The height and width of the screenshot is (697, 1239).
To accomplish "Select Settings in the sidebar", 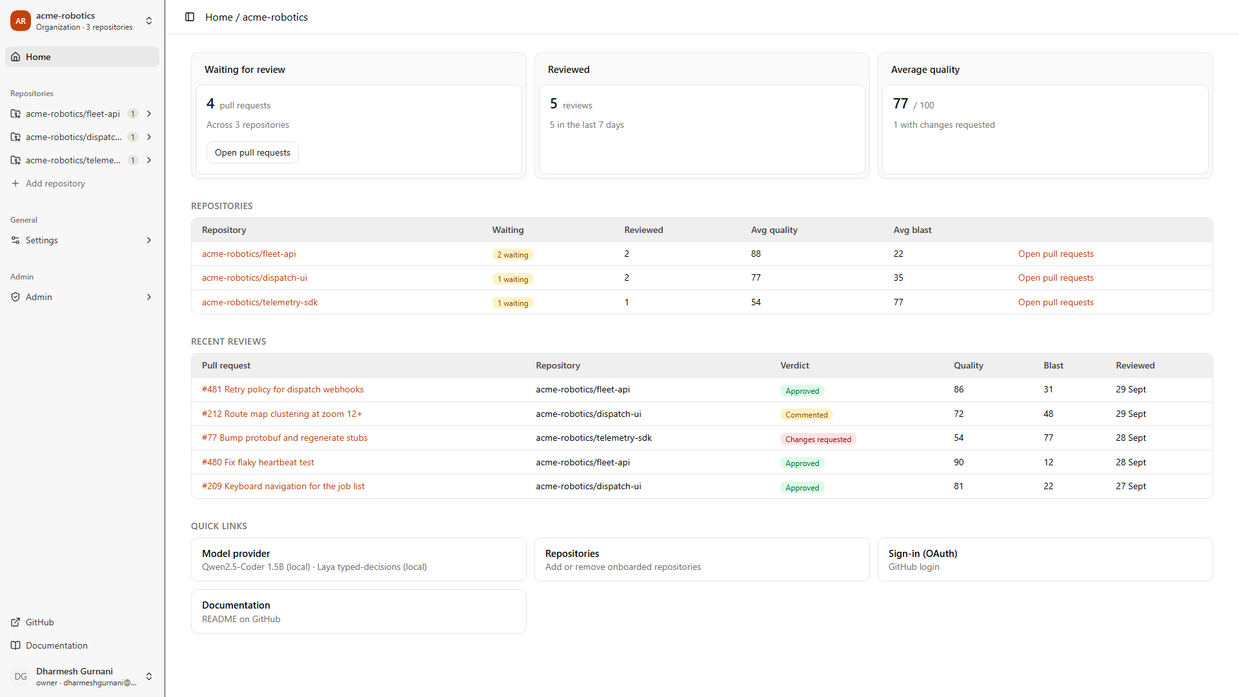I will coord(82,240).
